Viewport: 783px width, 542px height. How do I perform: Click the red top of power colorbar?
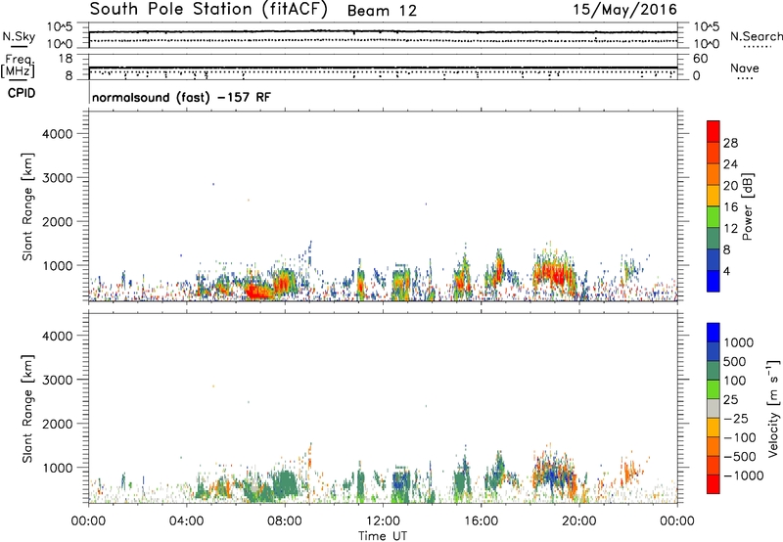point(714,131)
